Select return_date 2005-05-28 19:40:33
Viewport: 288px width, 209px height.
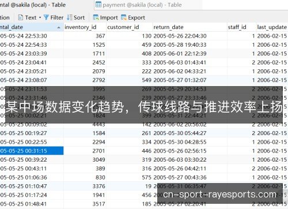tap(190, 45)
